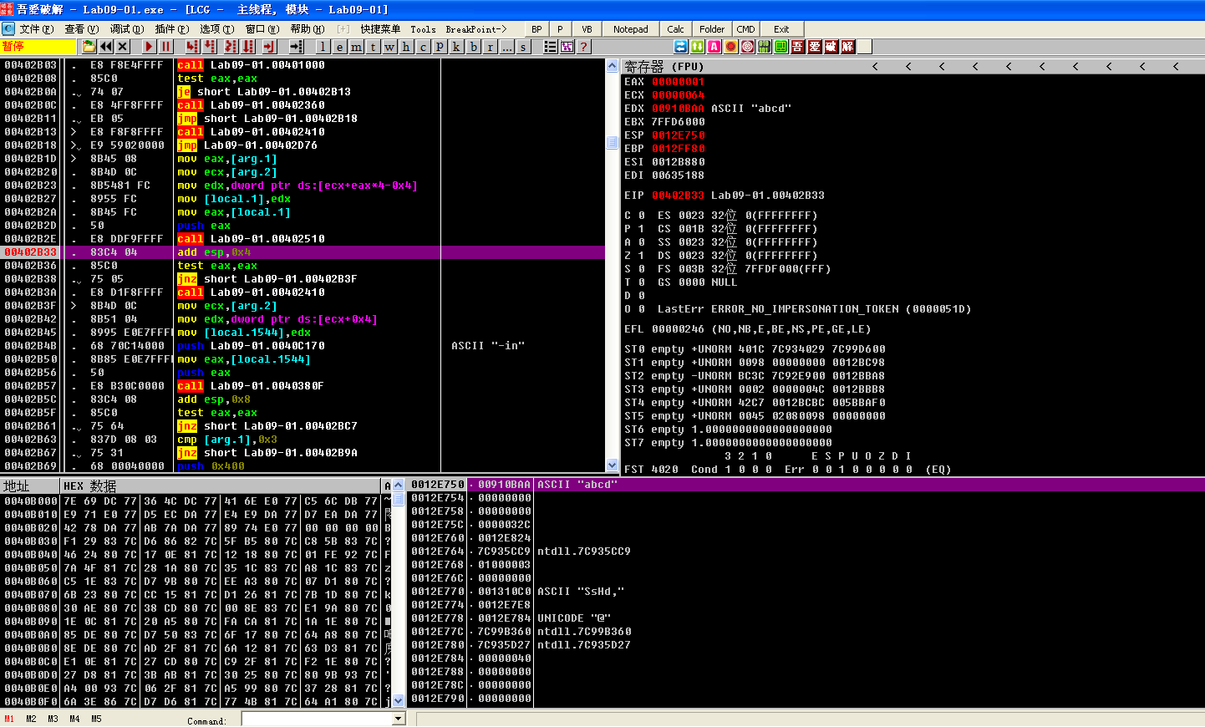Pause execution with the red pause icon
This screenshot has height=727, width=1205.
165,47
